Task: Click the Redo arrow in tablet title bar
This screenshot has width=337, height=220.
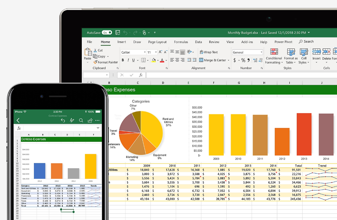Action: click(x=135, y=33)
